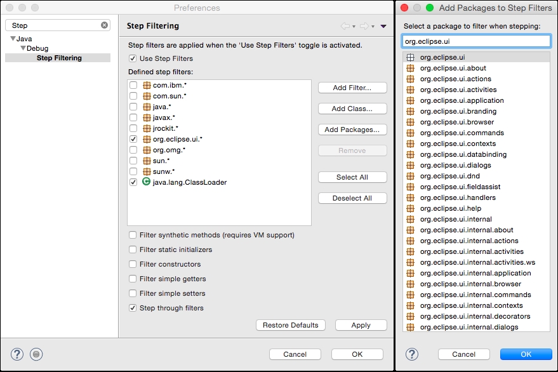This screenshot has height=372, width=558.
Task: Enable the java.* step filter checkbox
Action: pyautogui.click(x=133, y=107)
